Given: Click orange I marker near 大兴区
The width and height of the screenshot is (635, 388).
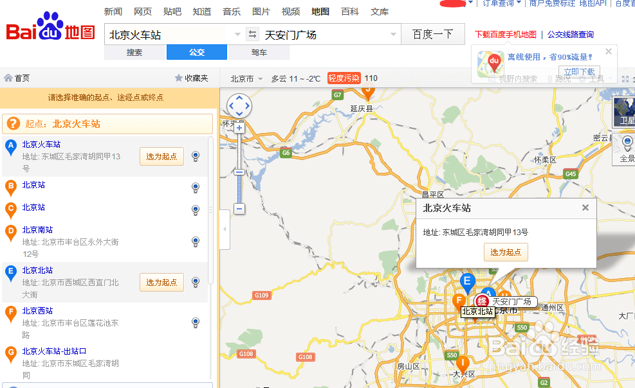Looking at the screenshot, I should click(463, 365).
